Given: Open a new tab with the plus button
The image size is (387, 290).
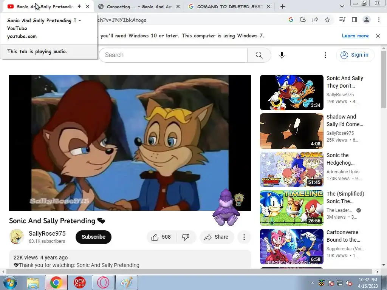Looking at the screenshot, I should [x=283, y=7].
